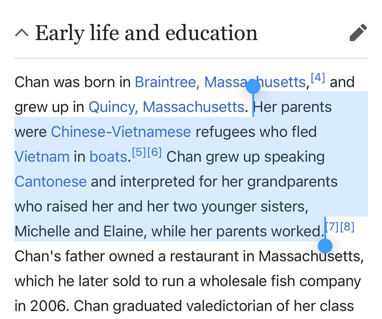This screenshot has height=319, width=382.
Task: View citation reference [4]
Action: pyautogui.click(x=318, y=78)
